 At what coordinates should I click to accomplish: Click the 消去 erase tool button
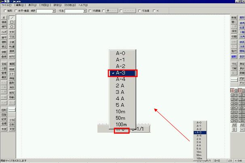tap(12, 87)
